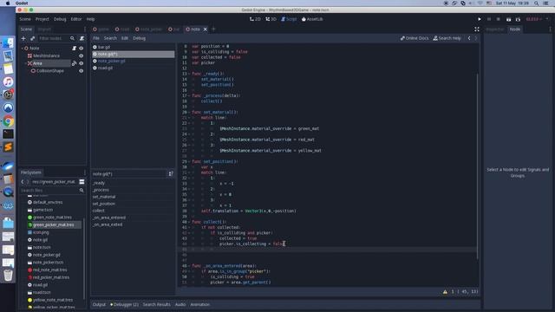Click the warning icon in script status bar

(445, 292)
